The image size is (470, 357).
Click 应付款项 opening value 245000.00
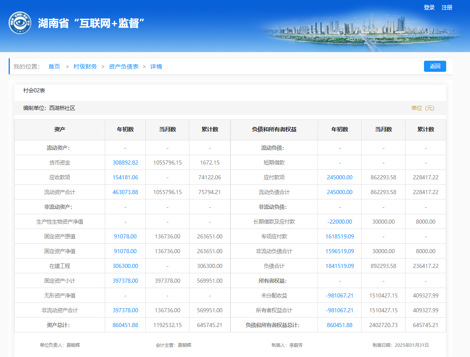click(340, 177)
